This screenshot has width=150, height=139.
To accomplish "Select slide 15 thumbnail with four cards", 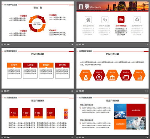I will pos(37,68).
